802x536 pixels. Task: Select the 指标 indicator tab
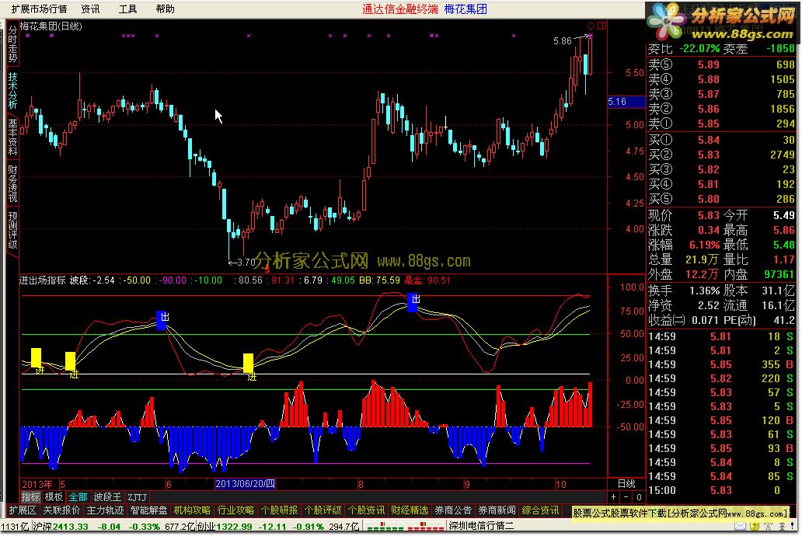coord(30,497)
